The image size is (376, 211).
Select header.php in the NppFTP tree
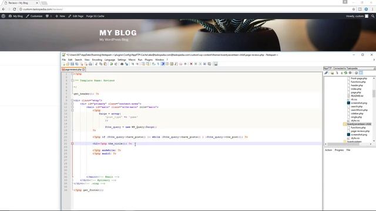(x=357, y=86)
